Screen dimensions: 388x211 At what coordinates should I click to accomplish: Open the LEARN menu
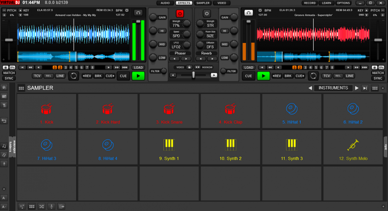pyautogui.click(x=326, y=3)
